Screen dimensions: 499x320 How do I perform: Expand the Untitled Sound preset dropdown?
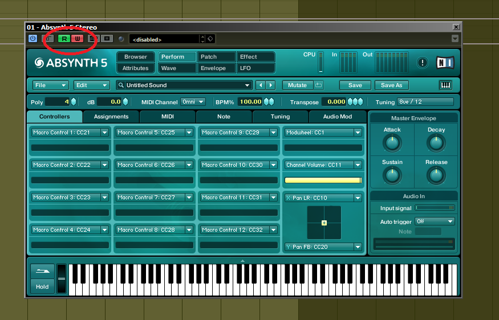point(247,85)
